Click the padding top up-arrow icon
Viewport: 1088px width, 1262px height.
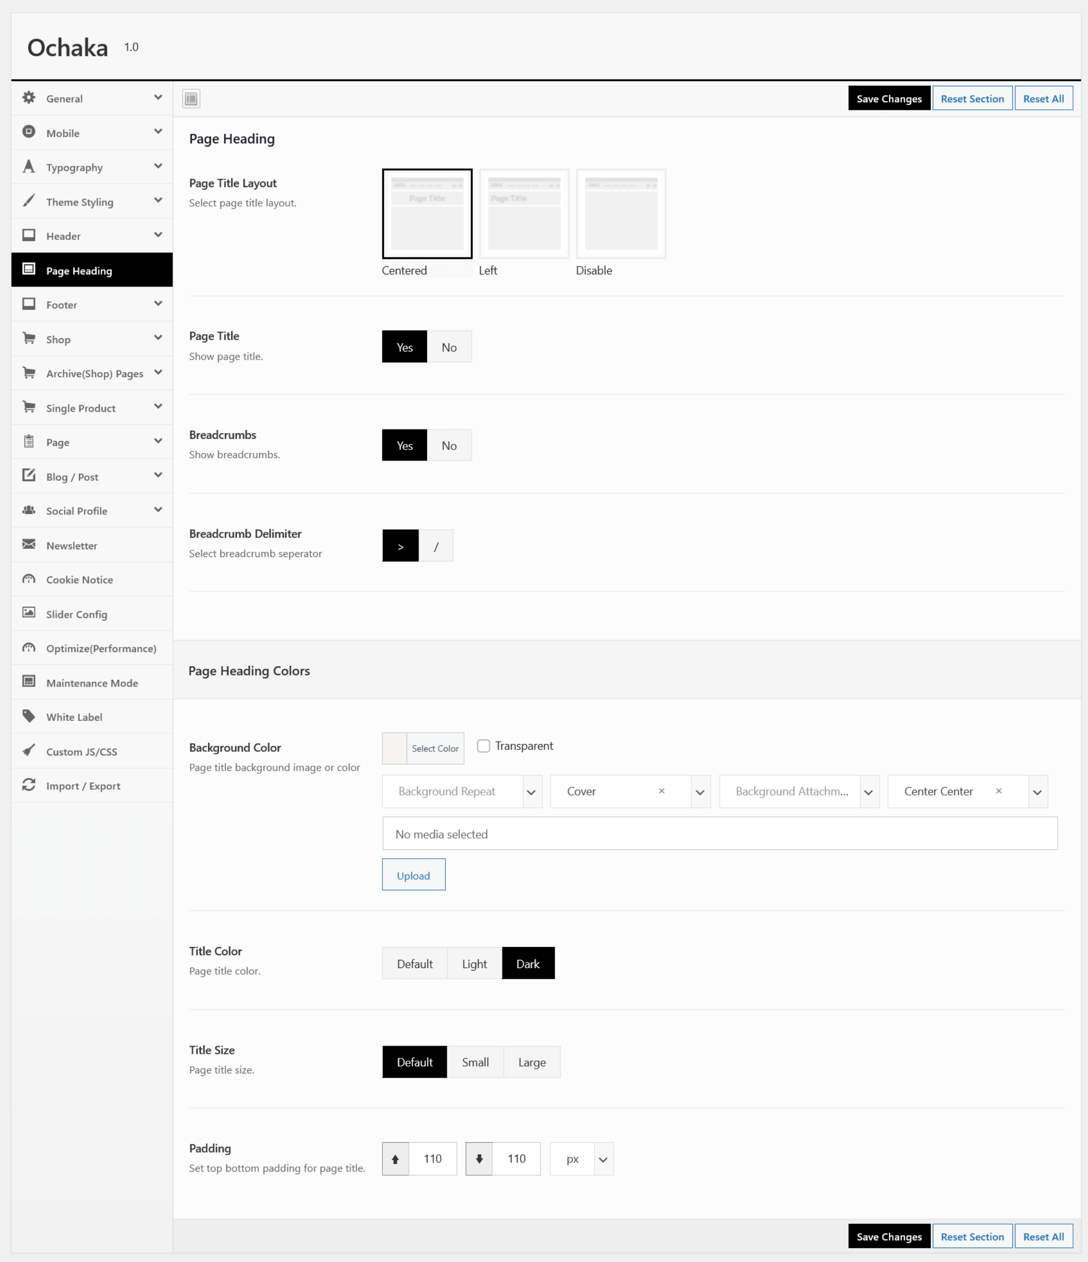pyautogui.click(x=395, y=1159)
